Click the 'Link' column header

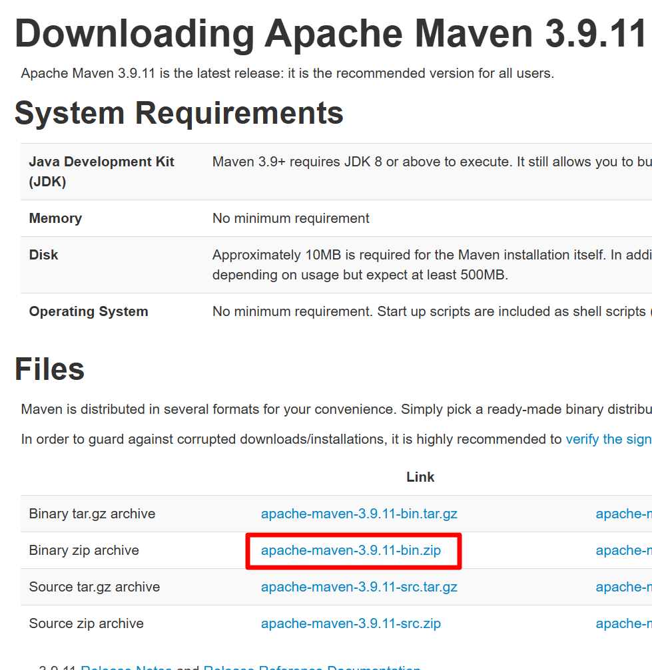(420, 477)
